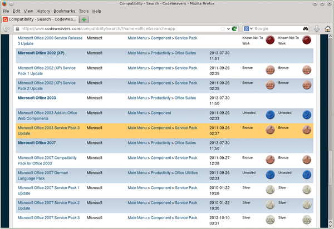The image size is (334, 229).
Task: Open the Bookmarks menu
Action: (65, 11)
